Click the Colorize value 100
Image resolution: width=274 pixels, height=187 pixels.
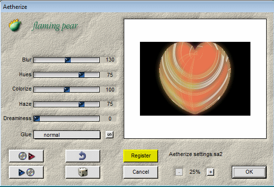[110, 90]
